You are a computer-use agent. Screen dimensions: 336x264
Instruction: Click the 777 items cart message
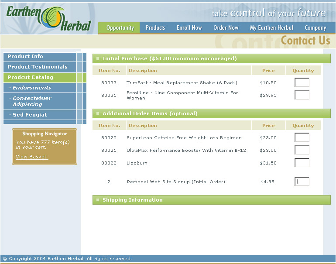43,144
